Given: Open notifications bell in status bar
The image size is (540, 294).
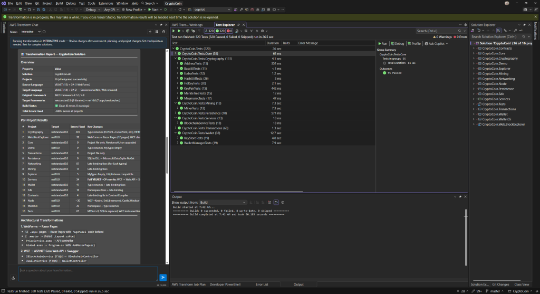Looking at the screenshot, I should (536, 291).
